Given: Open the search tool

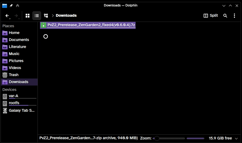Looking at the screenshot, I should pos(225,16).
